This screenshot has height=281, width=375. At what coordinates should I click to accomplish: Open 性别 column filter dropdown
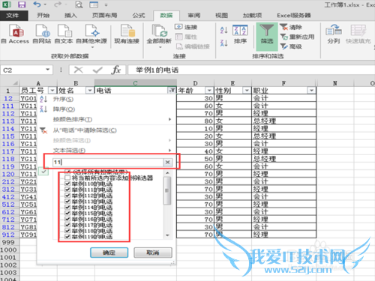[x=247, y=90]
